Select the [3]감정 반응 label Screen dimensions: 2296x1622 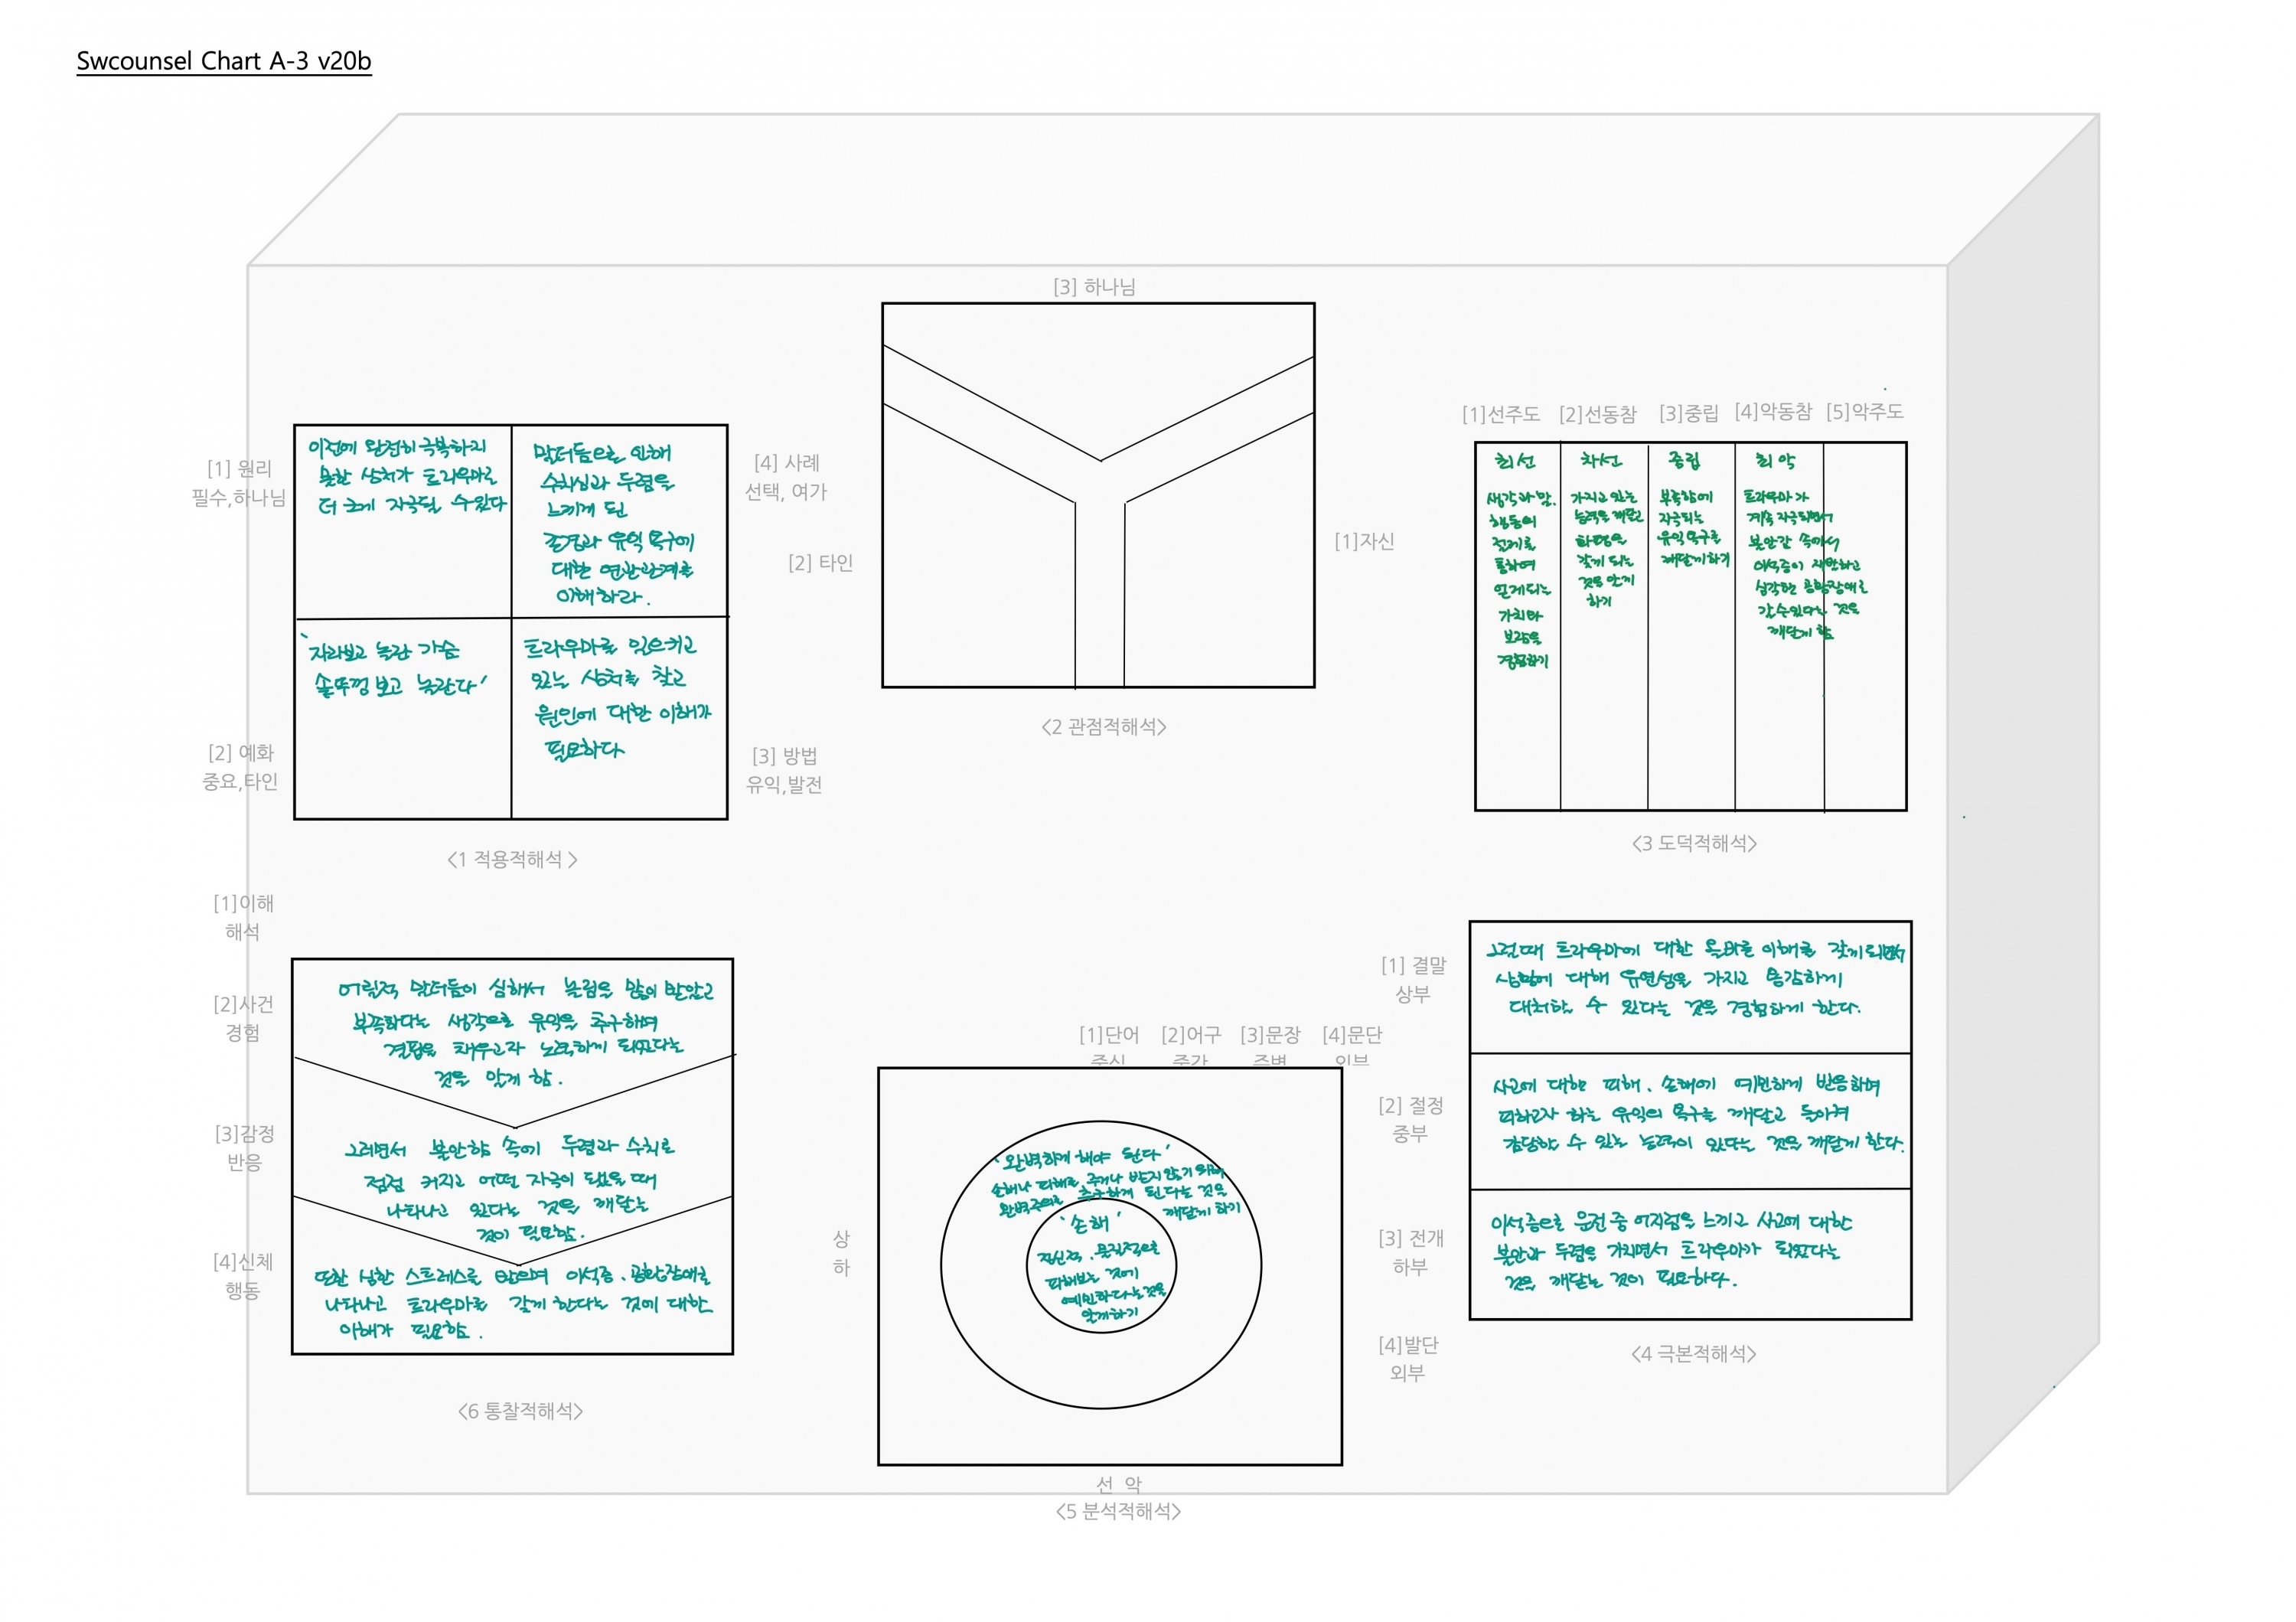244,1148
